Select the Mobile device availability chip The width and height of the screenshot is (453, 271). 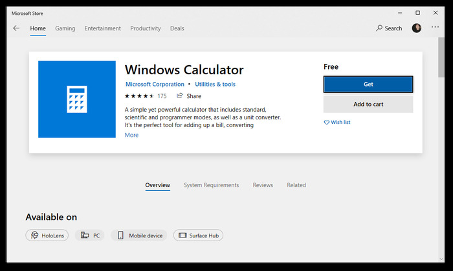(139, 236)
